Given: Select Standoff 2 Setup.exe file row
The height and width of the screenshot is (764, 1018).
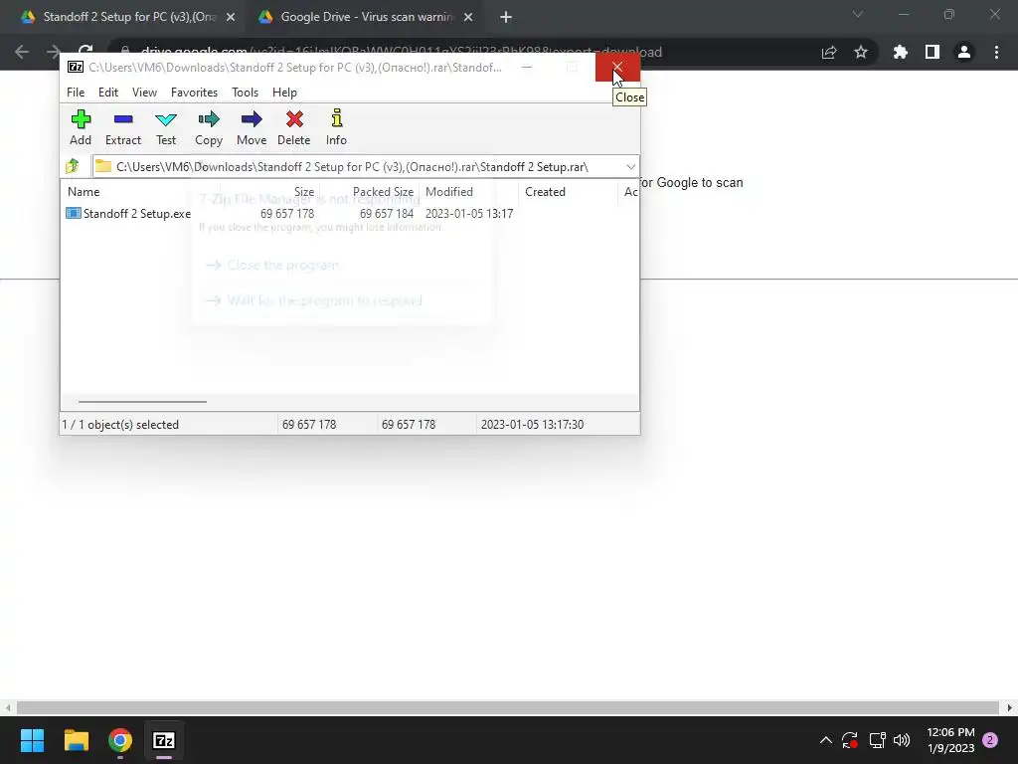Looking at the screenshot, I should 289,214.
